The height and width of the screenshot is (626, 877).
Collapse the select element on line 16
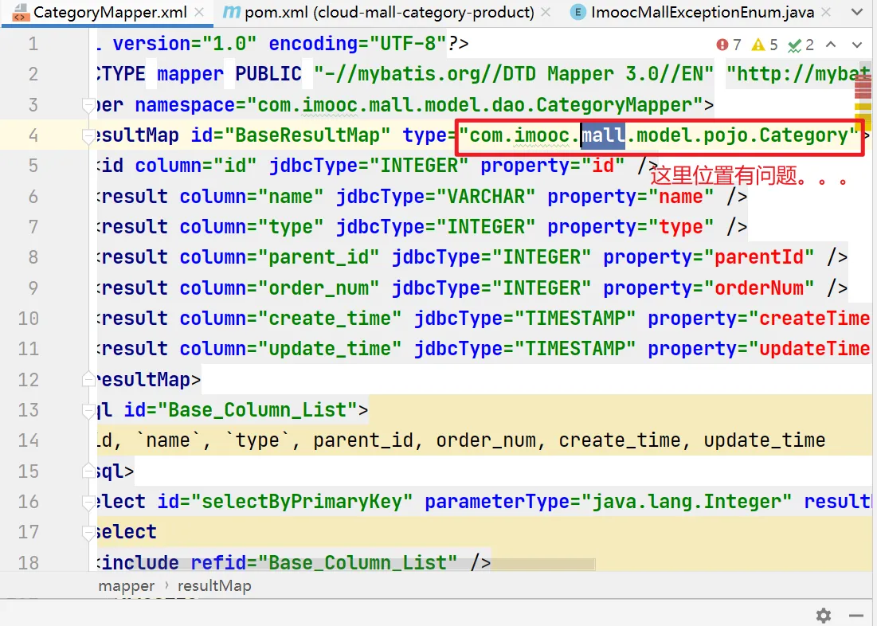[88, 502]
